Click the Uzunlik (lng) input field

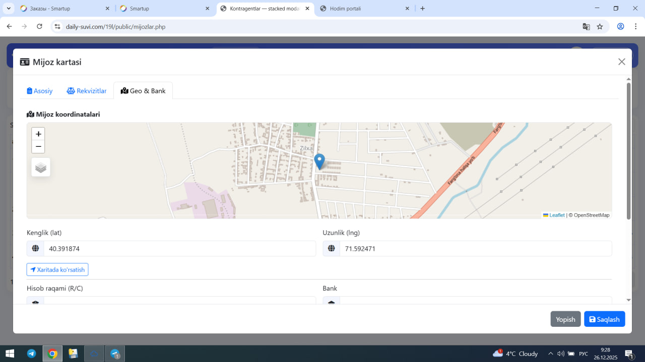pyautogui.click(x=475, y=248)
